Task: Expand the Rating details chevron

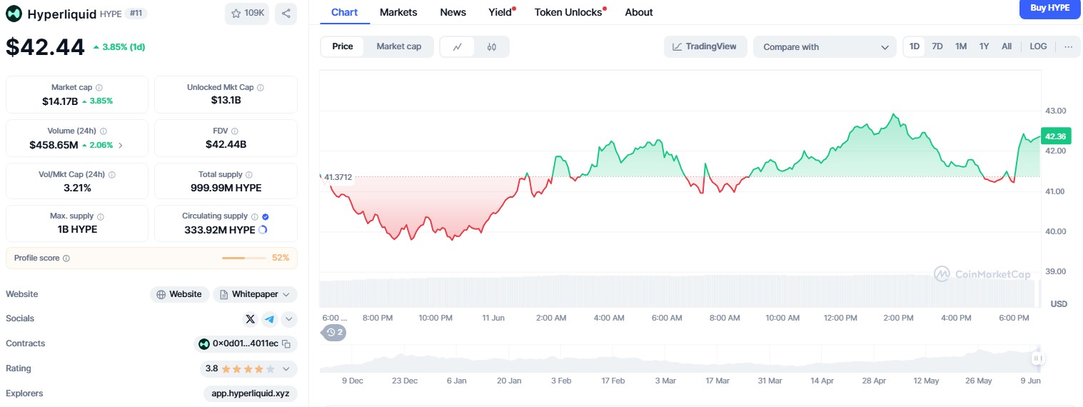Action: pyautogui.click(x=286, y=369)
